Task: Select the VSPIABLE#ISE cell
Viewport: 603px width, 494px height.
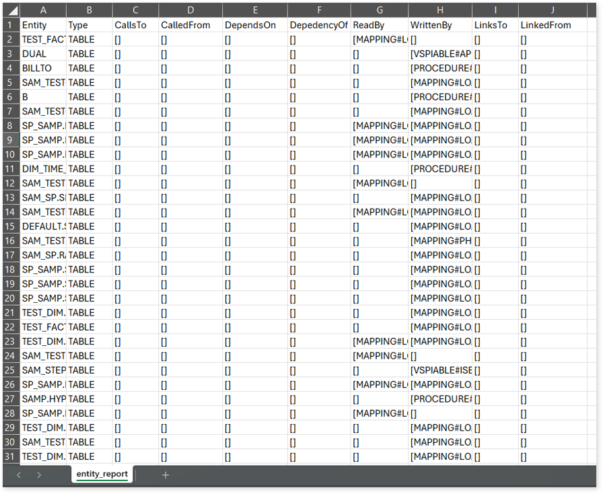Action: 439,370
